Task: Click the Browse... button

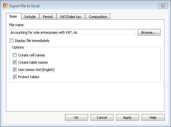Action: [x=149, y=32]
